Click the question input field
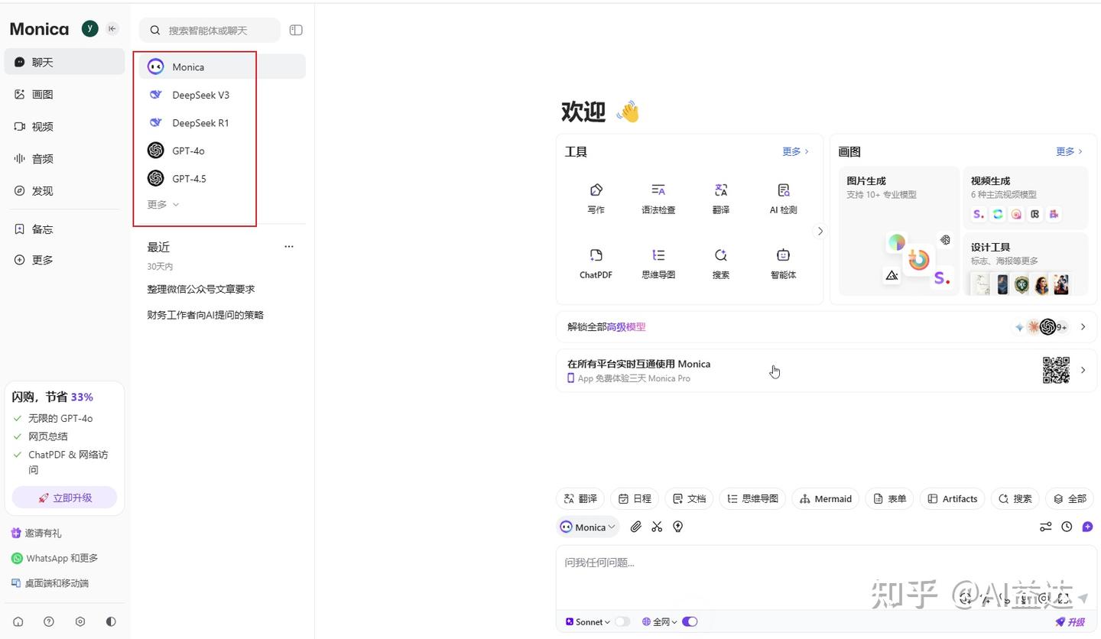The image size is (1101, 639). [x=765, y=562]
